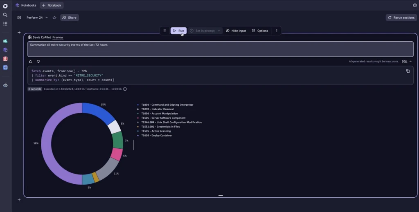The width and height of the screenshot is (419, 212).
Task: Run the Davis CoPilot prompt
Action: pos(178,31)
